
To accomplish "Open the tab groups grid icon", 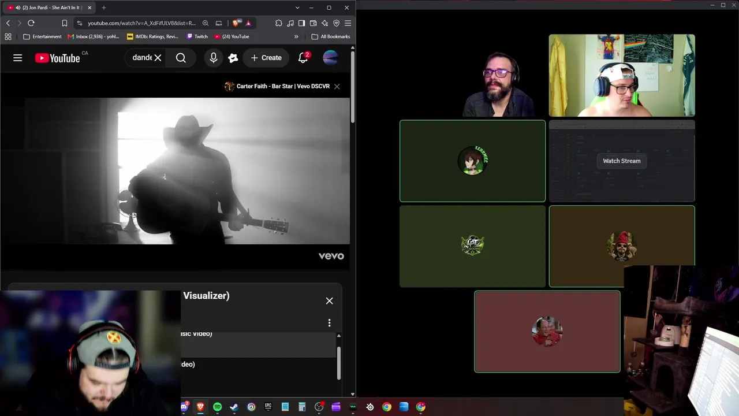I will (8, 36).
